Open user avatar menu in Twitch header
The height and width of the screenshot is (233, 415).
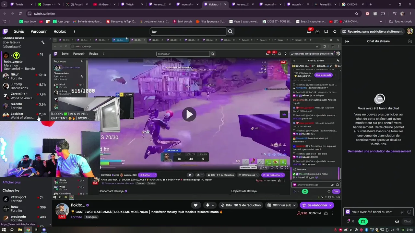click(410, 31)
